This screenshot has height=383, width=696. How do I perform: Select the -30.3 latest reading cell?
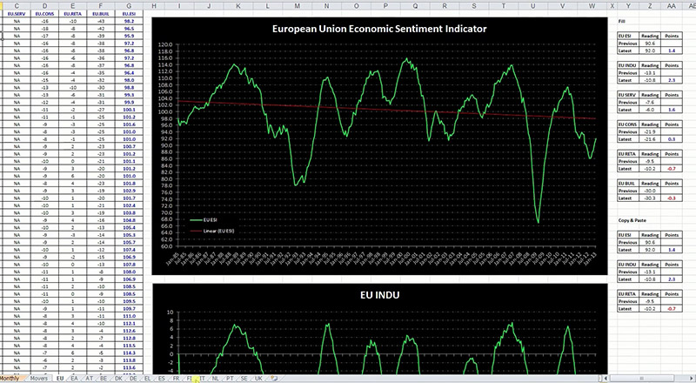point(650,198)
